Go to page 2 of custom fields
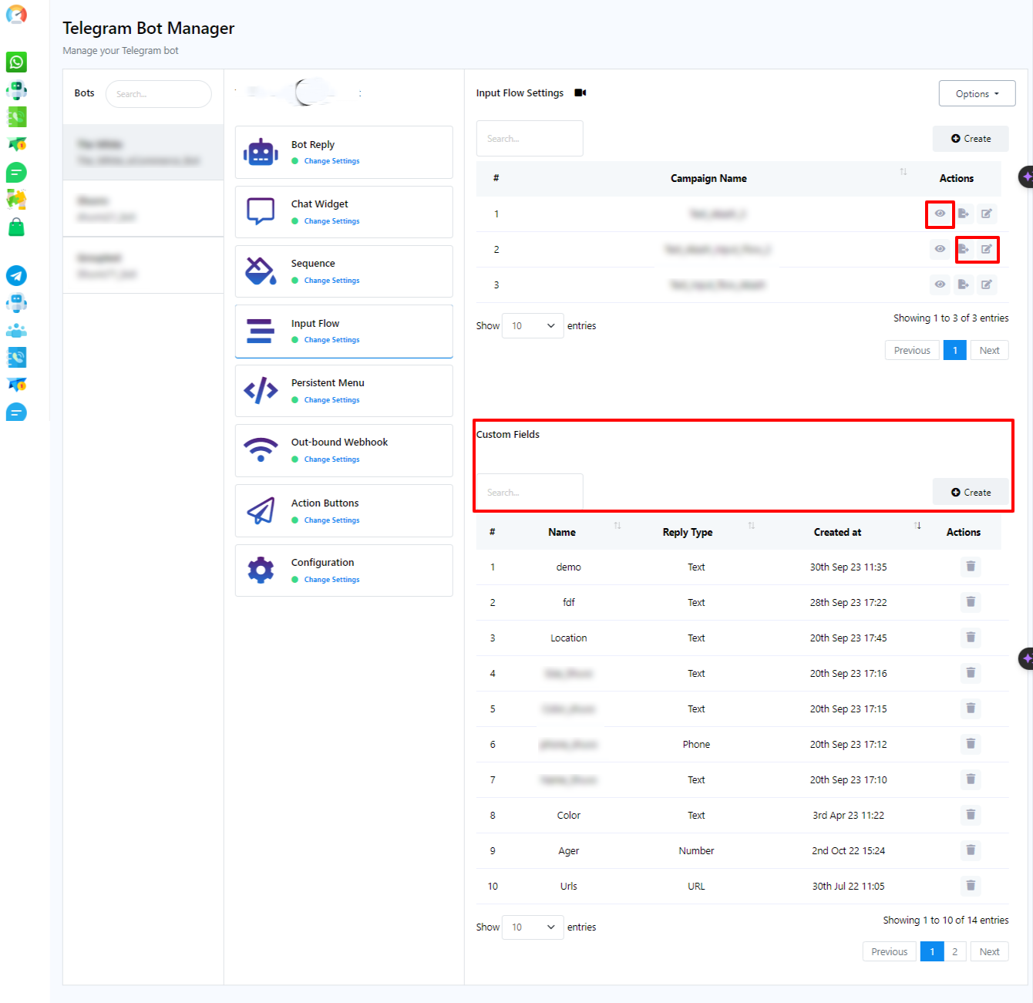The image size is (1033, 1003). pyautogui.click(x=954, y=951)
